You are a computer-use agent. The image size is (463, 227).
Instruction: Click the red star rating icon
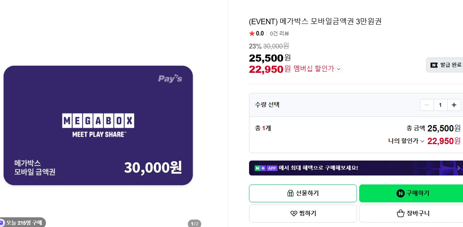point(252,34)
